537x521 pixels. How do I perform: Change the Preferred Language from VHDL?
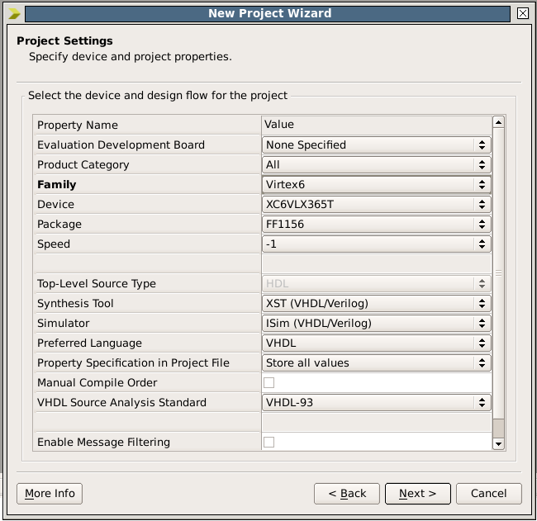point(377,343)
